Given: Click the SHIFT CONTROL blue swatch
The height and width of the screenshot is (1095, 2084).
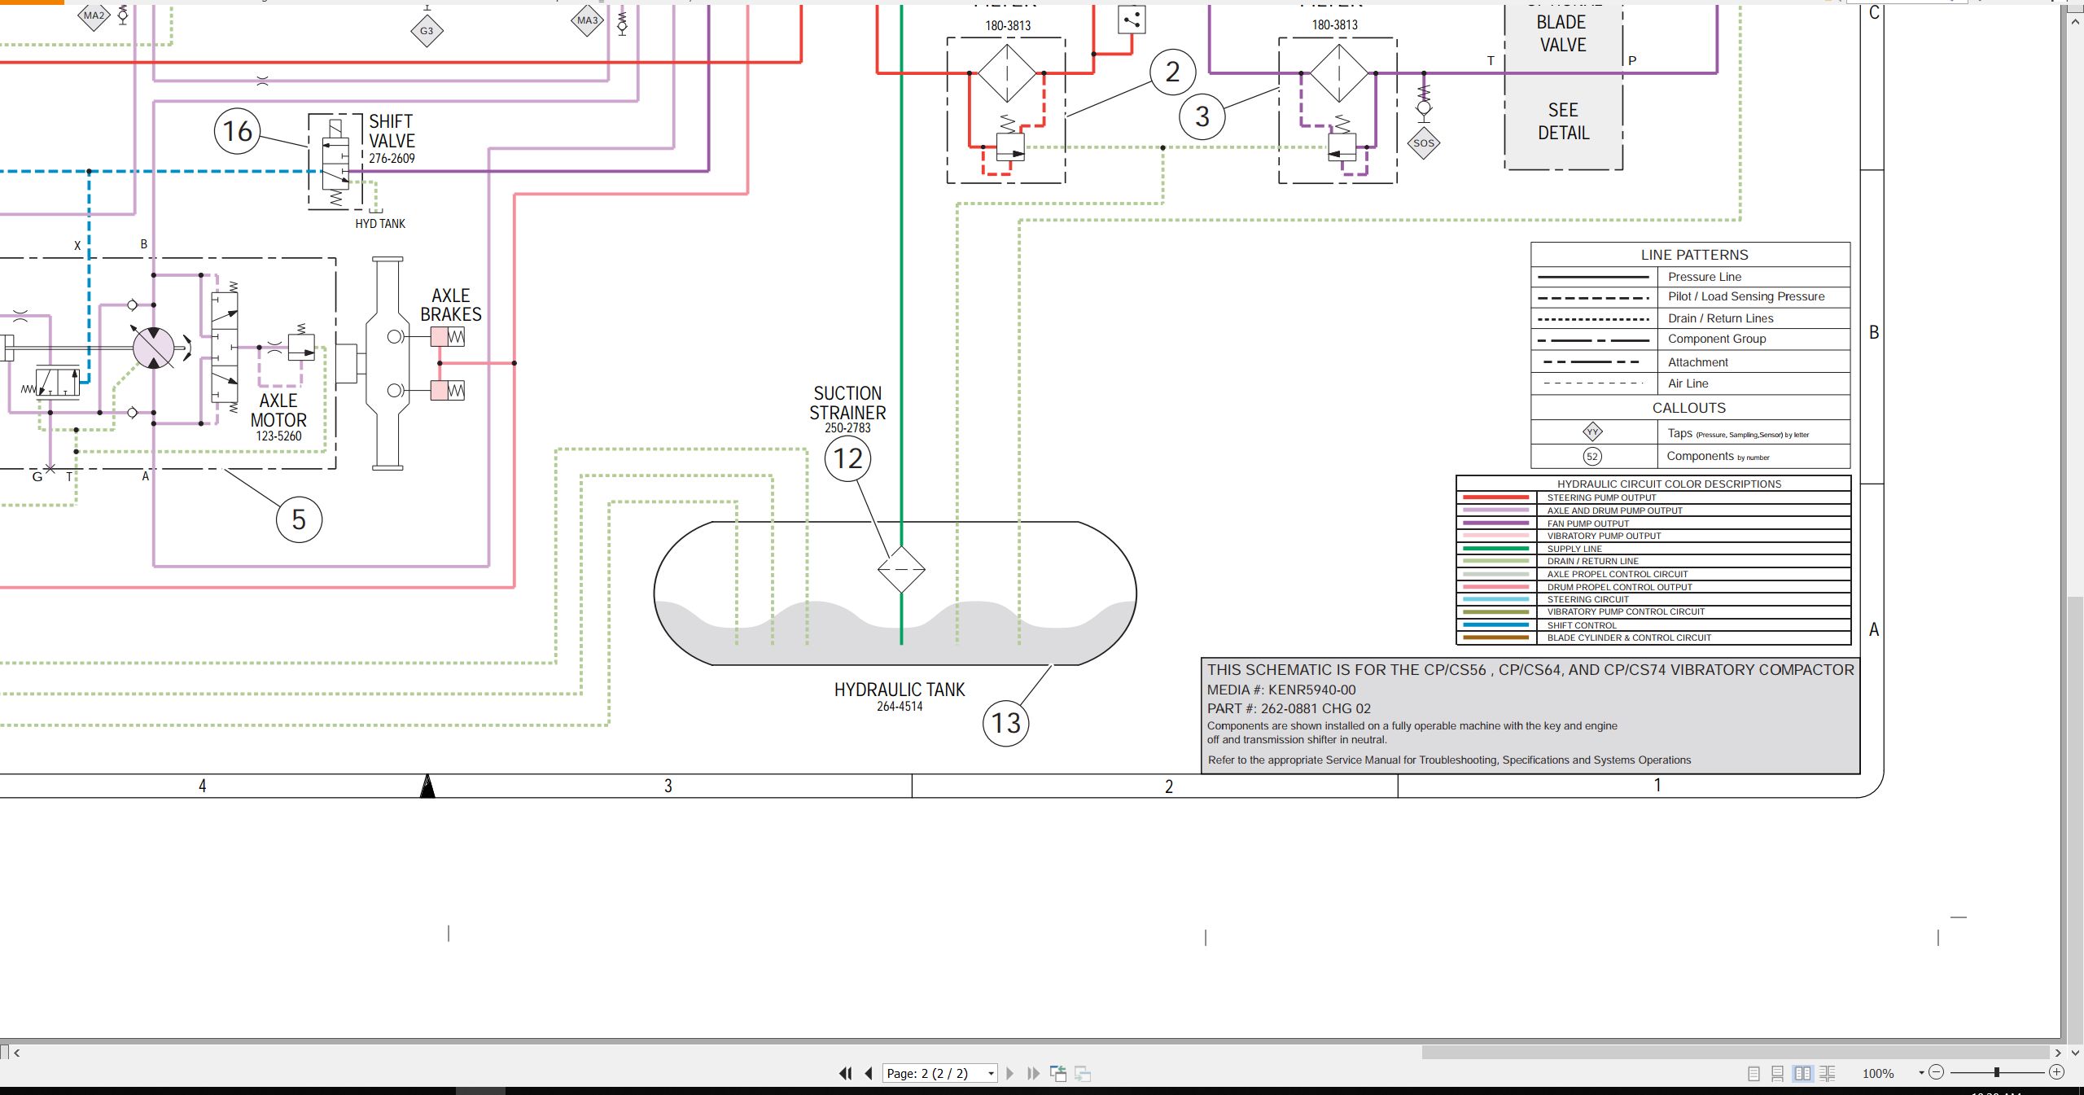Looking at the screenshot, I should pyautogui.click(x=1495, y=625).
